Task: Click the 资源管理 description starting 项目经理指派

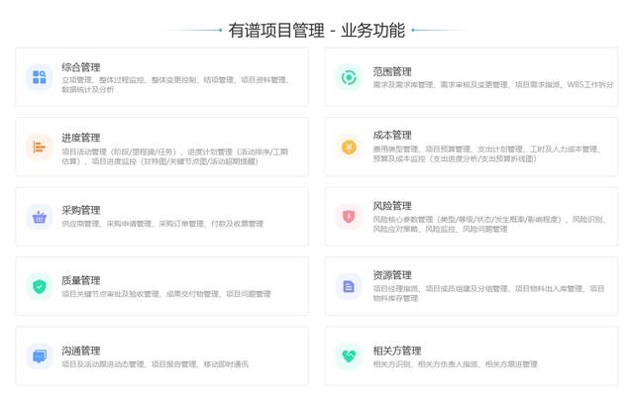Action: click(488, 293)
